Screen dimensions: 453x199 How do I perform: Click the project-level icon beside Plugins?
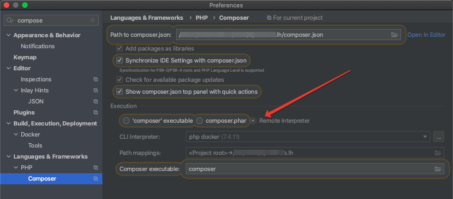point(95,112)
